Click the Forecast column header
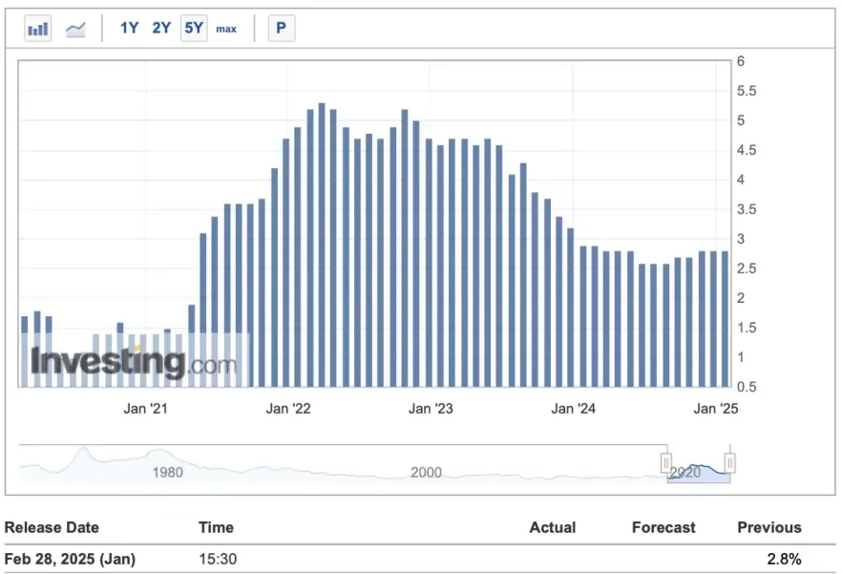 click(663, 527)
